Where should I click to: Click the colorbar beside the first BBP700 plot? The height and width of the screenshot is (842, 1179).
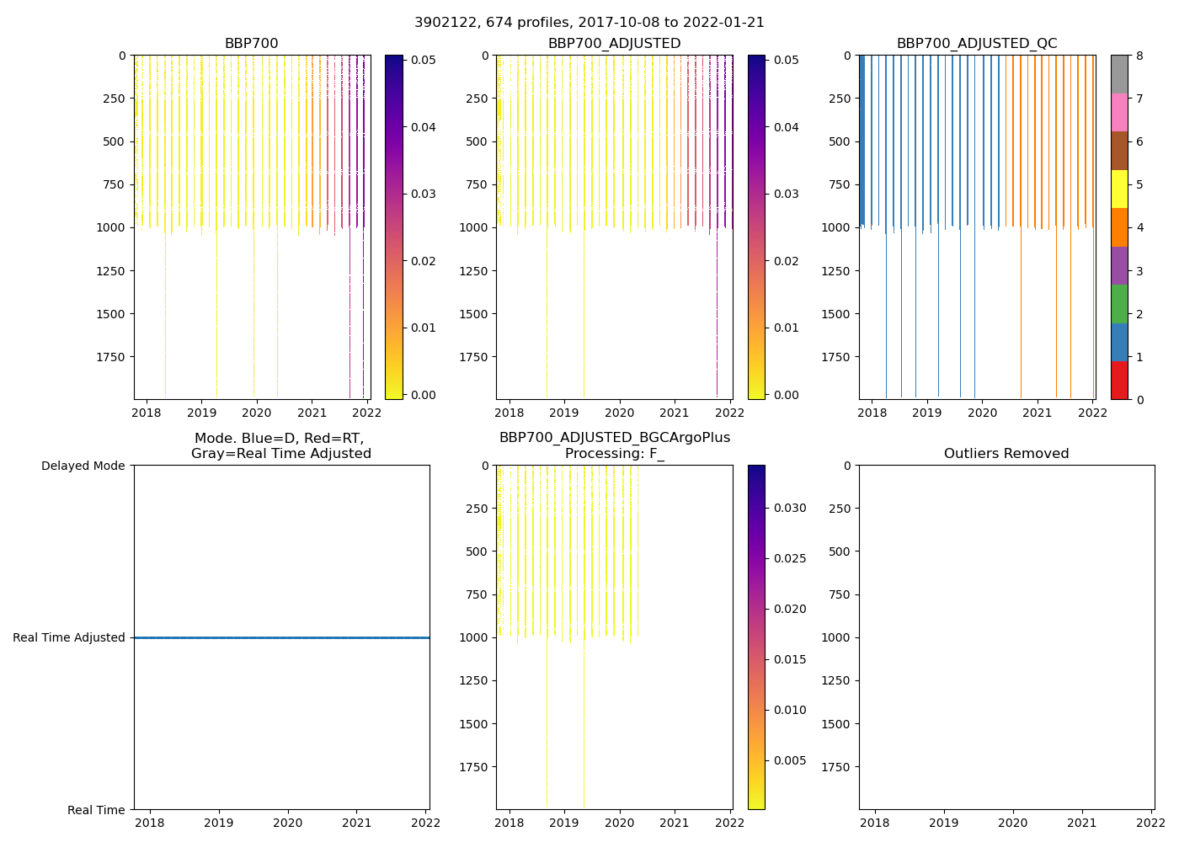[x=393, y=227]
